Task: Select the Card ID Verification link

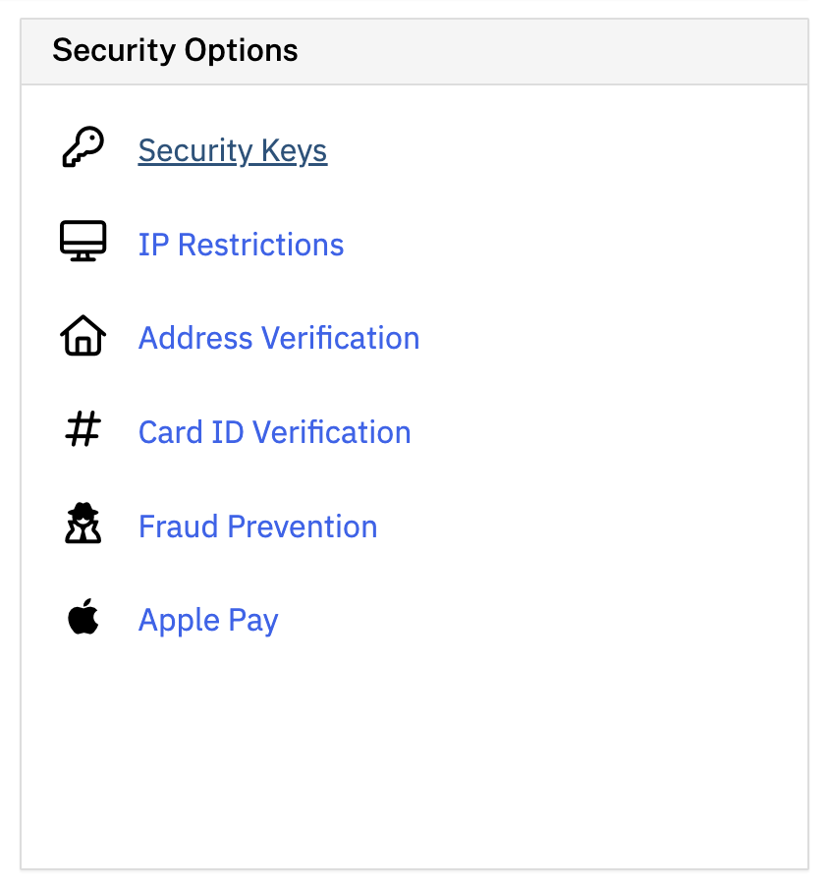Action: tap(274, 432)
